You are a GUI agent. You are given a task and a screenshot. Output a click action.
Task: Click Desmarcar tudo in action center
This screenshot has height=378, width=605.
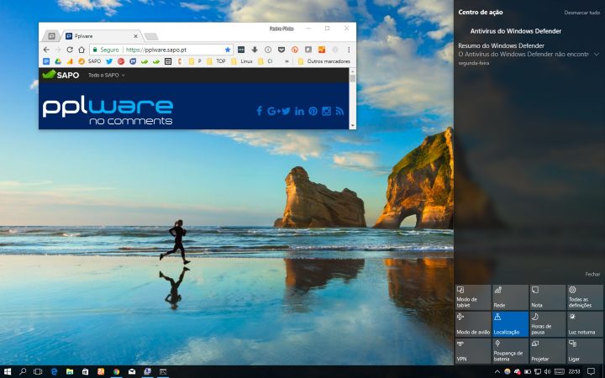click(x=581, y=13)
